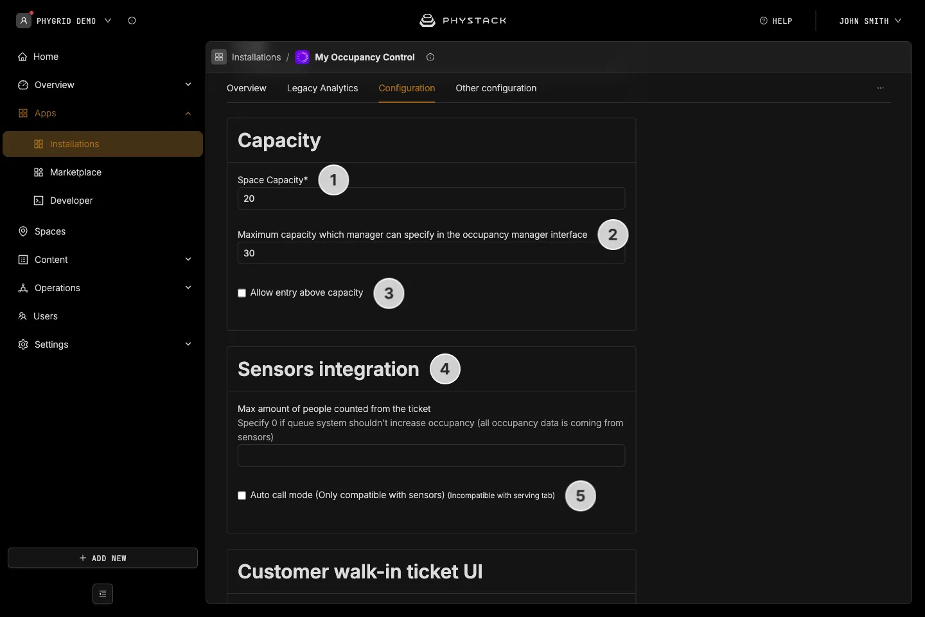925x617 pixels.
Task: Click the Home icon in sidebar
Action: pyautogui.click(x=22, y=57)
